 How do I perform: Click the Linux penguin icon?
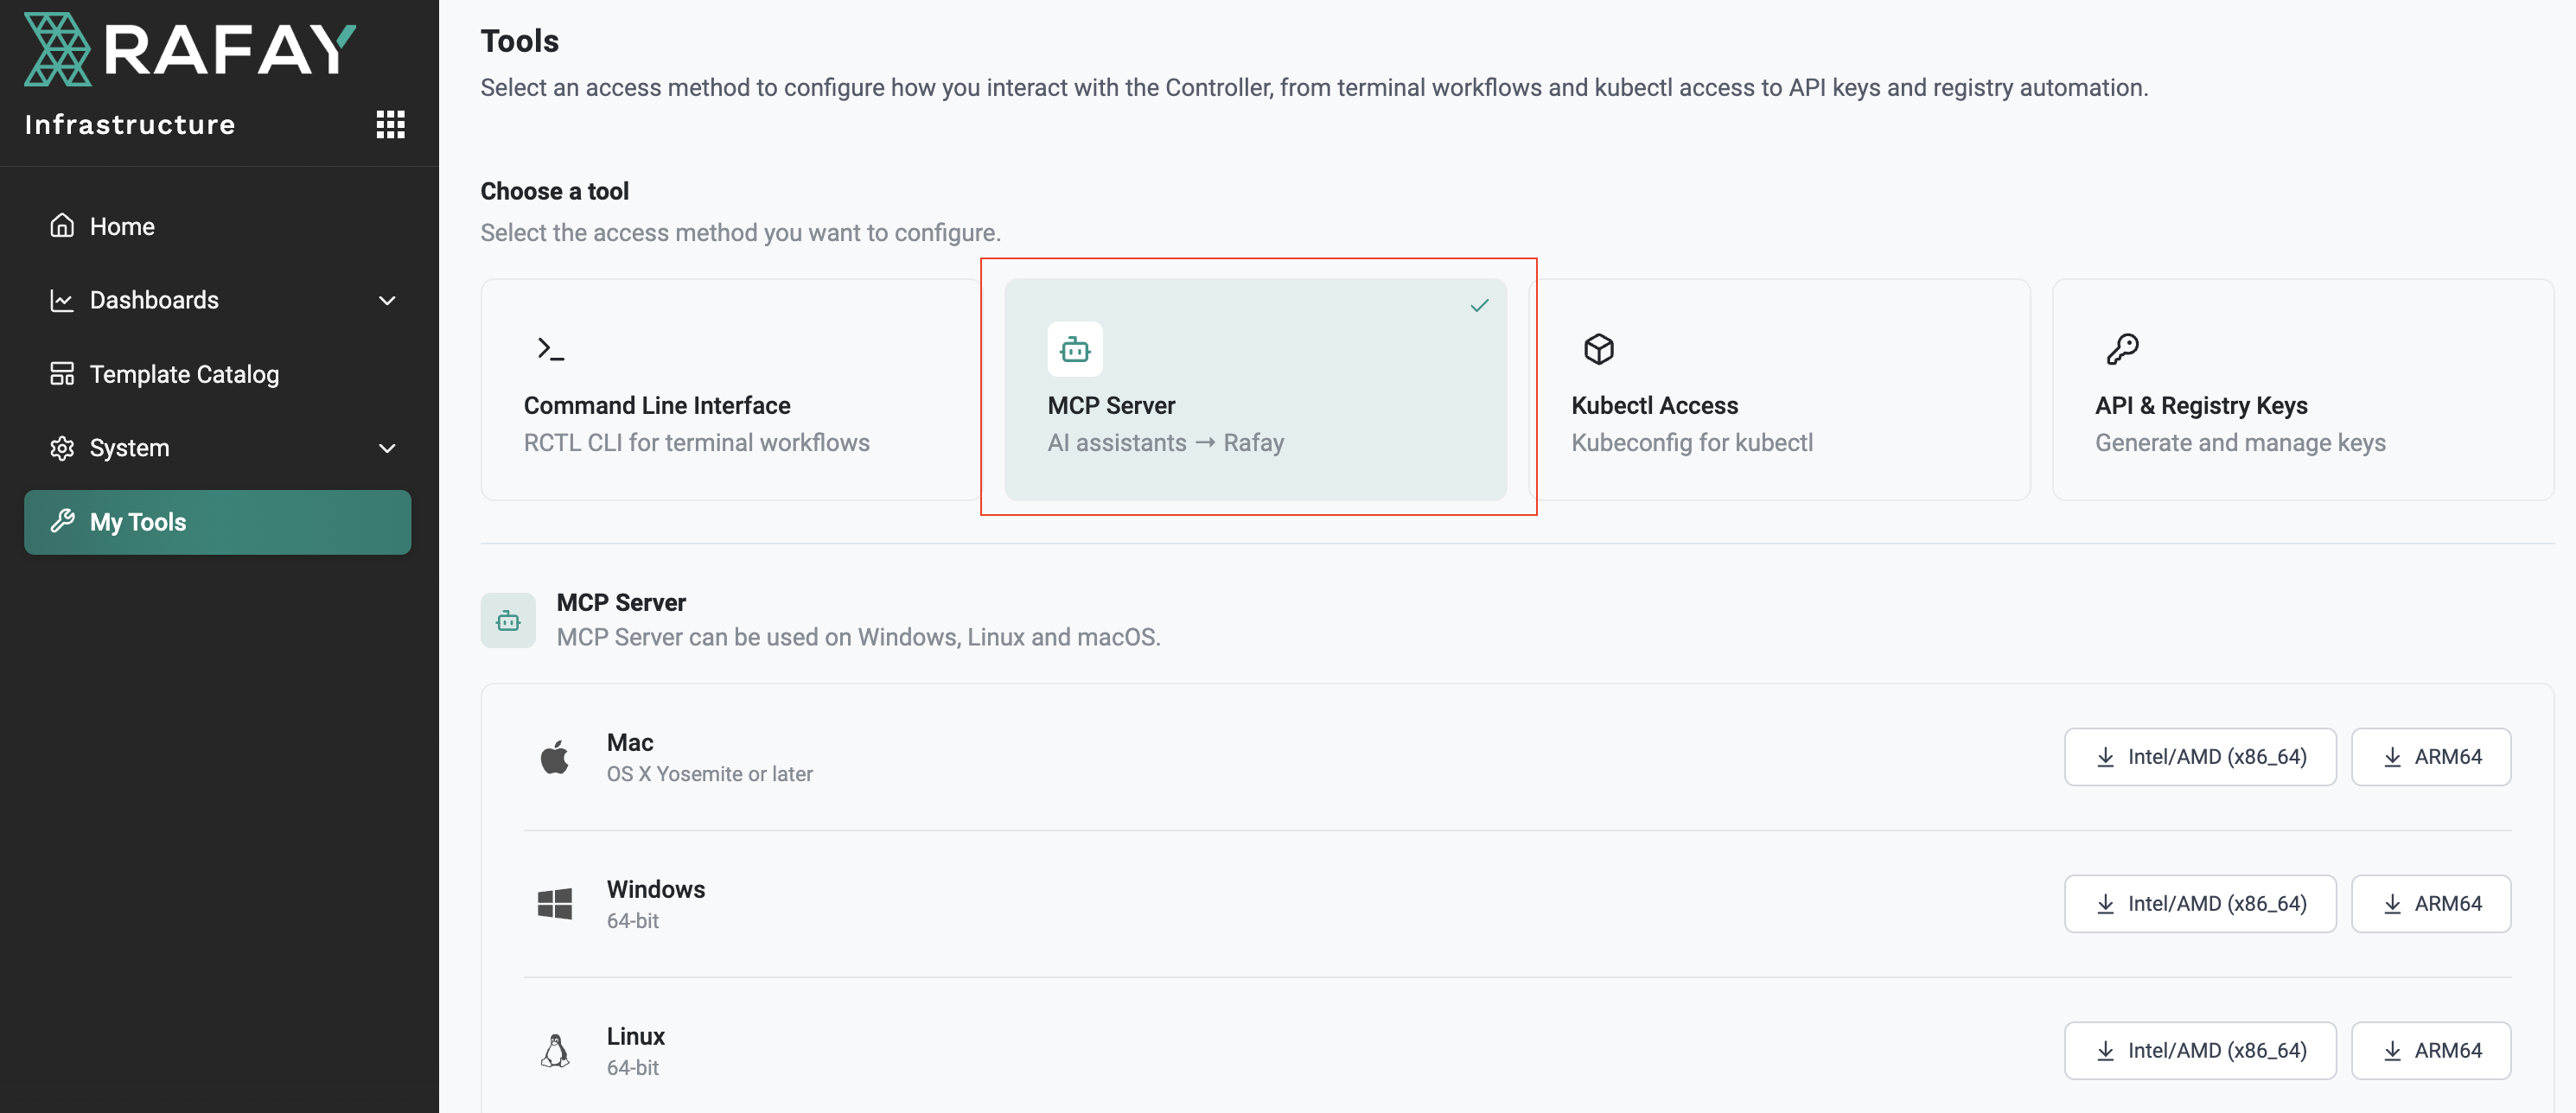555,1051
